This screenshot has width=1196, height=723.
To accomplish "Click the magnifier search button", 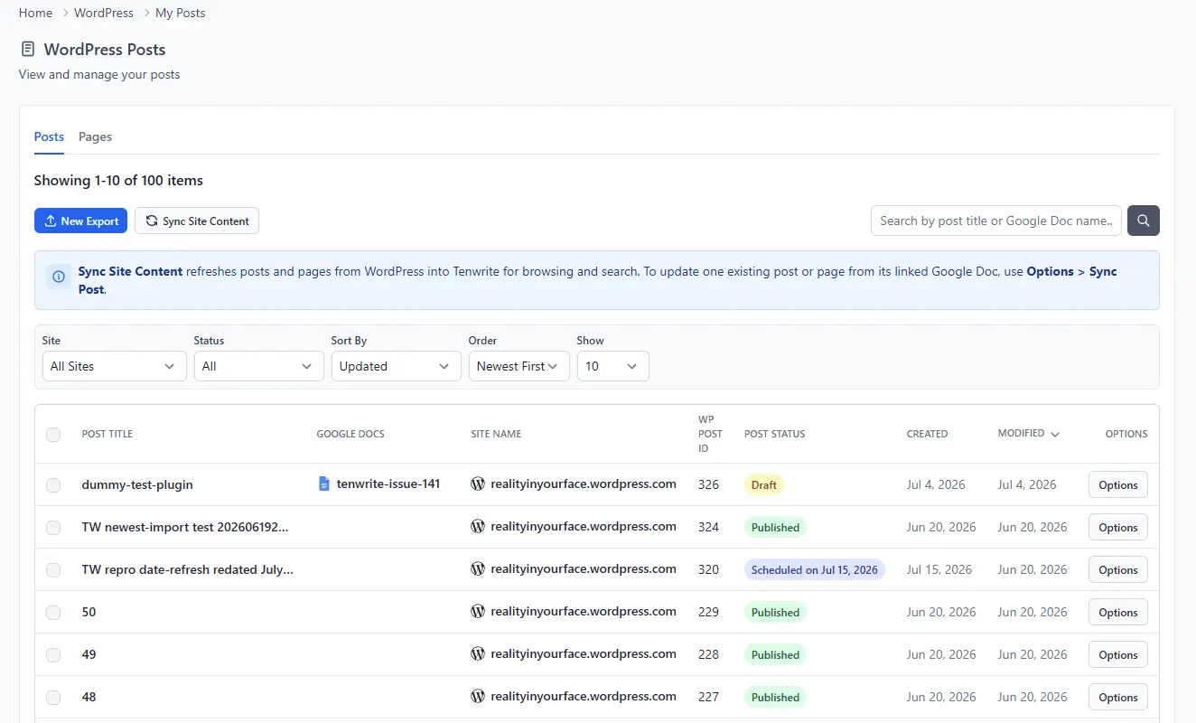I will click(1143, 221).
